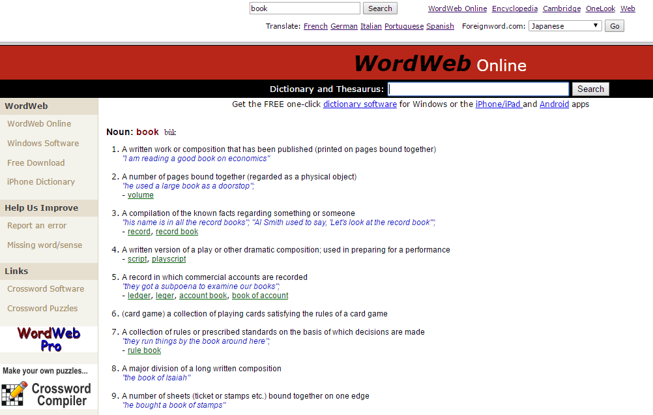653x415 pixels.
Task: Open the dictionary software link
Action: [x=360, y=104]
